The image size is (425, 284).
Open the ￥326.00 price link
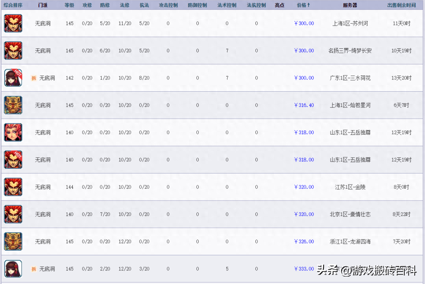(304, 242)
